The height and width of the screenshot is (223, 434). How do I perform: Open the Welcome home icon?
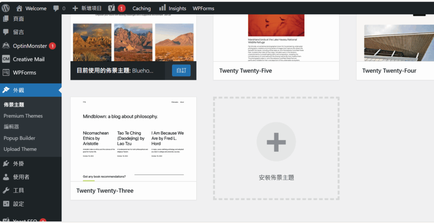(19, 8)
